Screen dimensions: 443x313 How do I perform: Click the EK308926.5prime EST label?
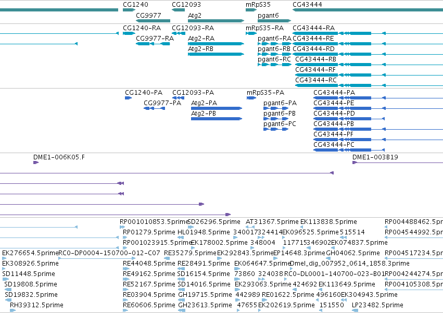point(30,264)
